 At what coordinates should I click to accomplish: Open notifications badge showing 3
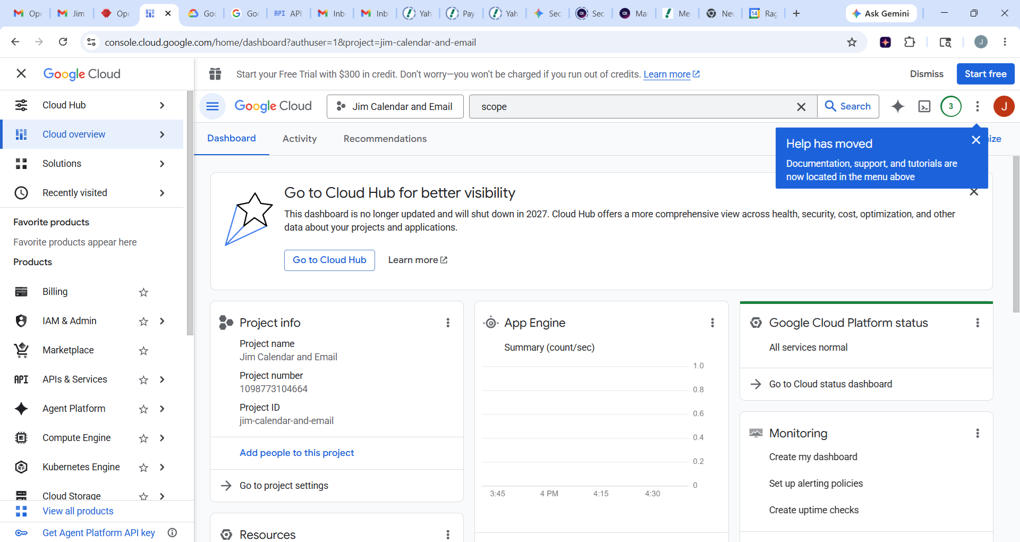tap(951, 106)
